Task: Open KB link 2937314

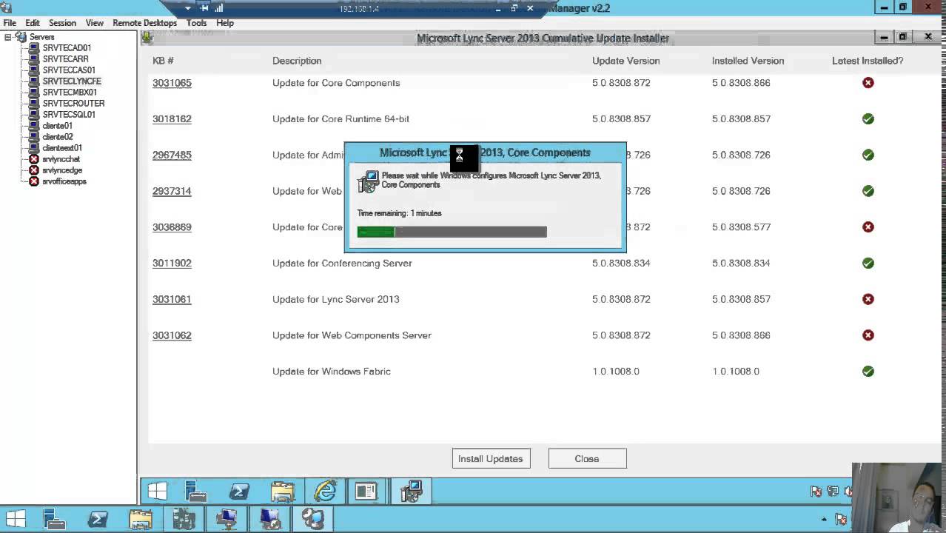Action: click(172, 191)
